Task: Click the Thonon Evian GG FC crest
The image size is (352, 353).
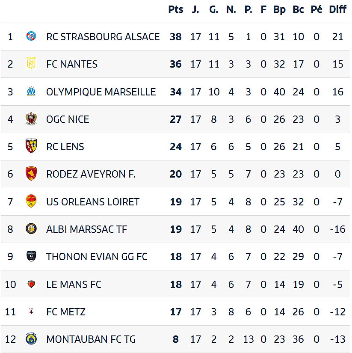Action: (x=31, y=257)
